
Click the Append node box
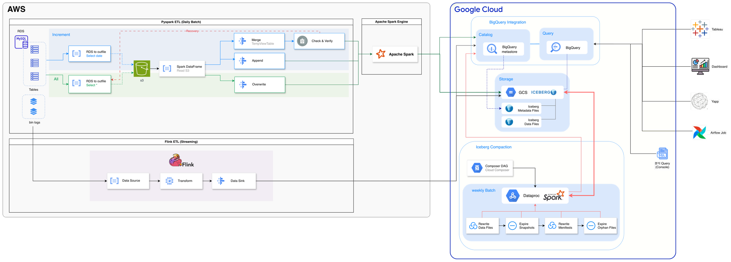259,61
